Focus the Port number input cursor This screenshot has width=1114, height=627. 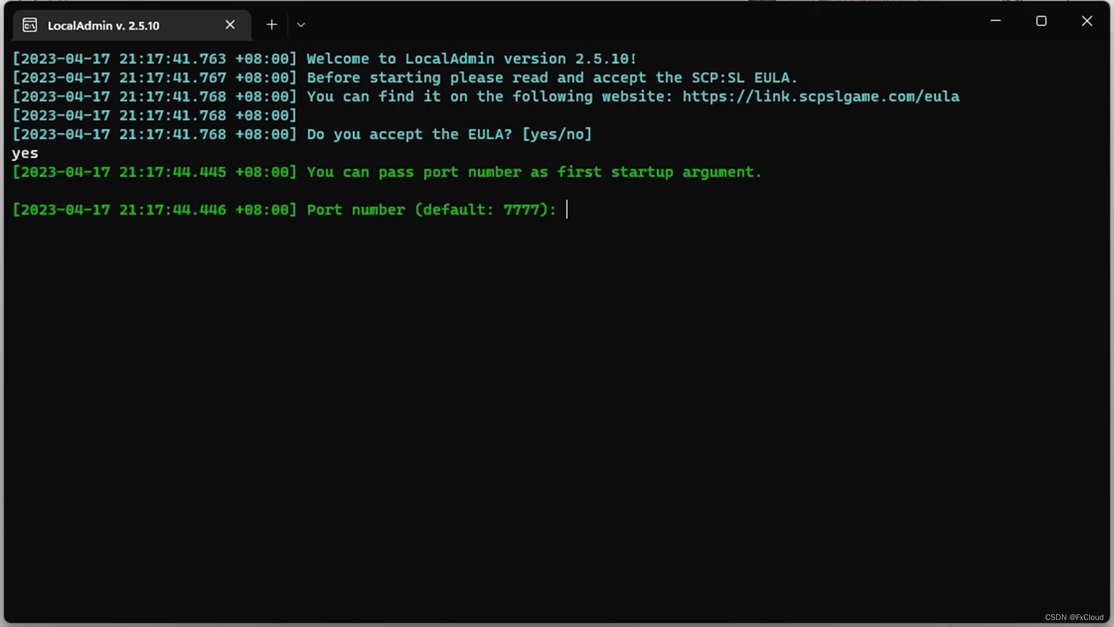tap(567, 210)
